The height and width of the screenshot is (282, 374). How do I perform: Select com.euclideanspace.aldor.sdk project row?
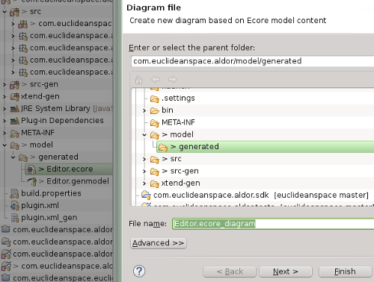[x=255, y=195]
